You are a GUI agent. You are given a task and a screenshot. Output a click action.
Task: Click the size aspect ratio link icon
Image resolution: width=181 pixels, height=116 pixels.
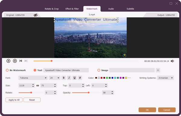(38, 86)
